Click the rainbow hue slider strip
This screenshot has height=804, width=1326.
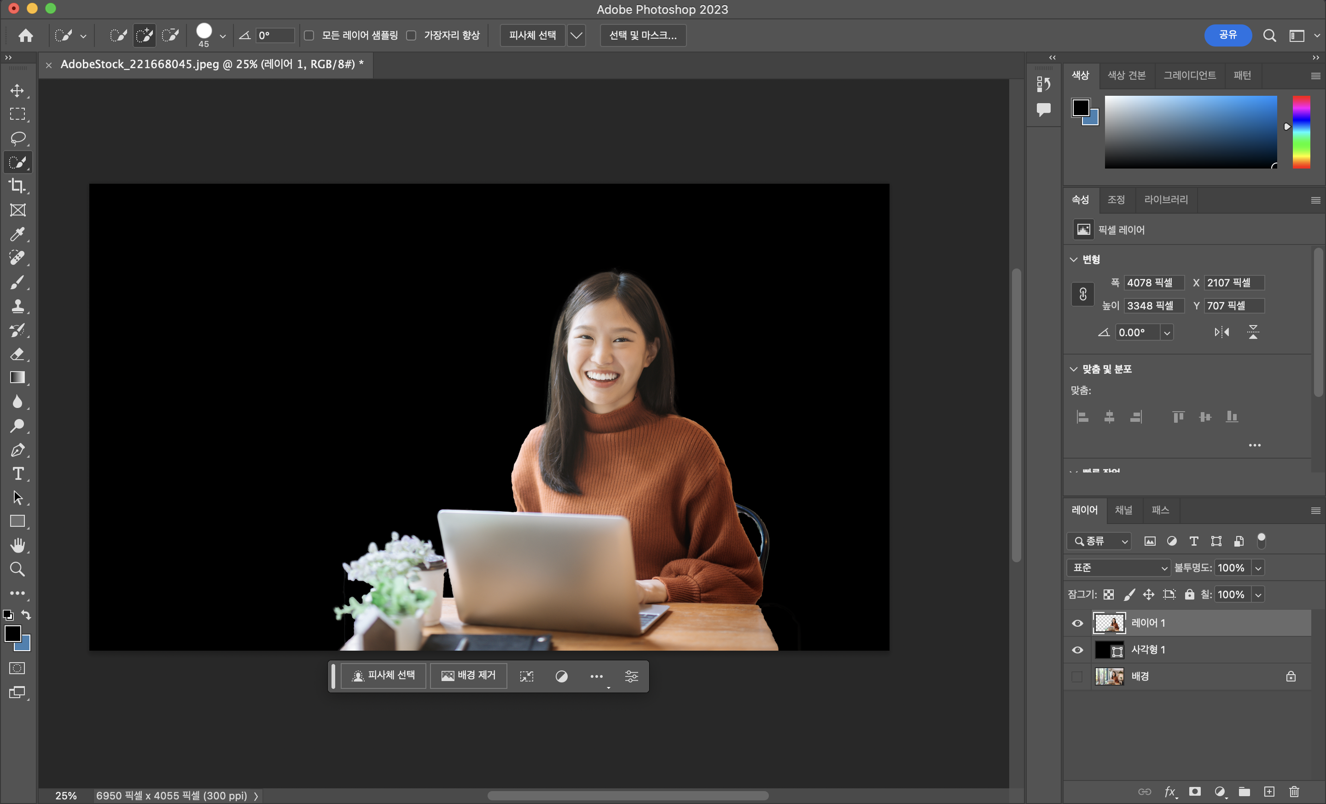[x=1301, y=132]
